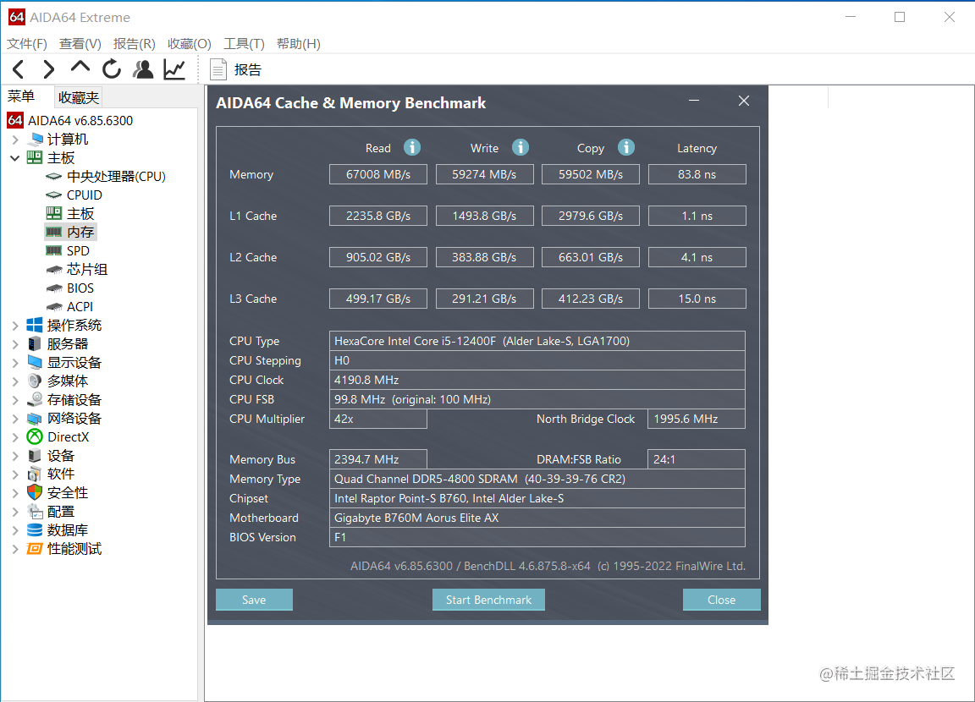Select AIDA64 v6.85.6300 root node

(80, 120)
